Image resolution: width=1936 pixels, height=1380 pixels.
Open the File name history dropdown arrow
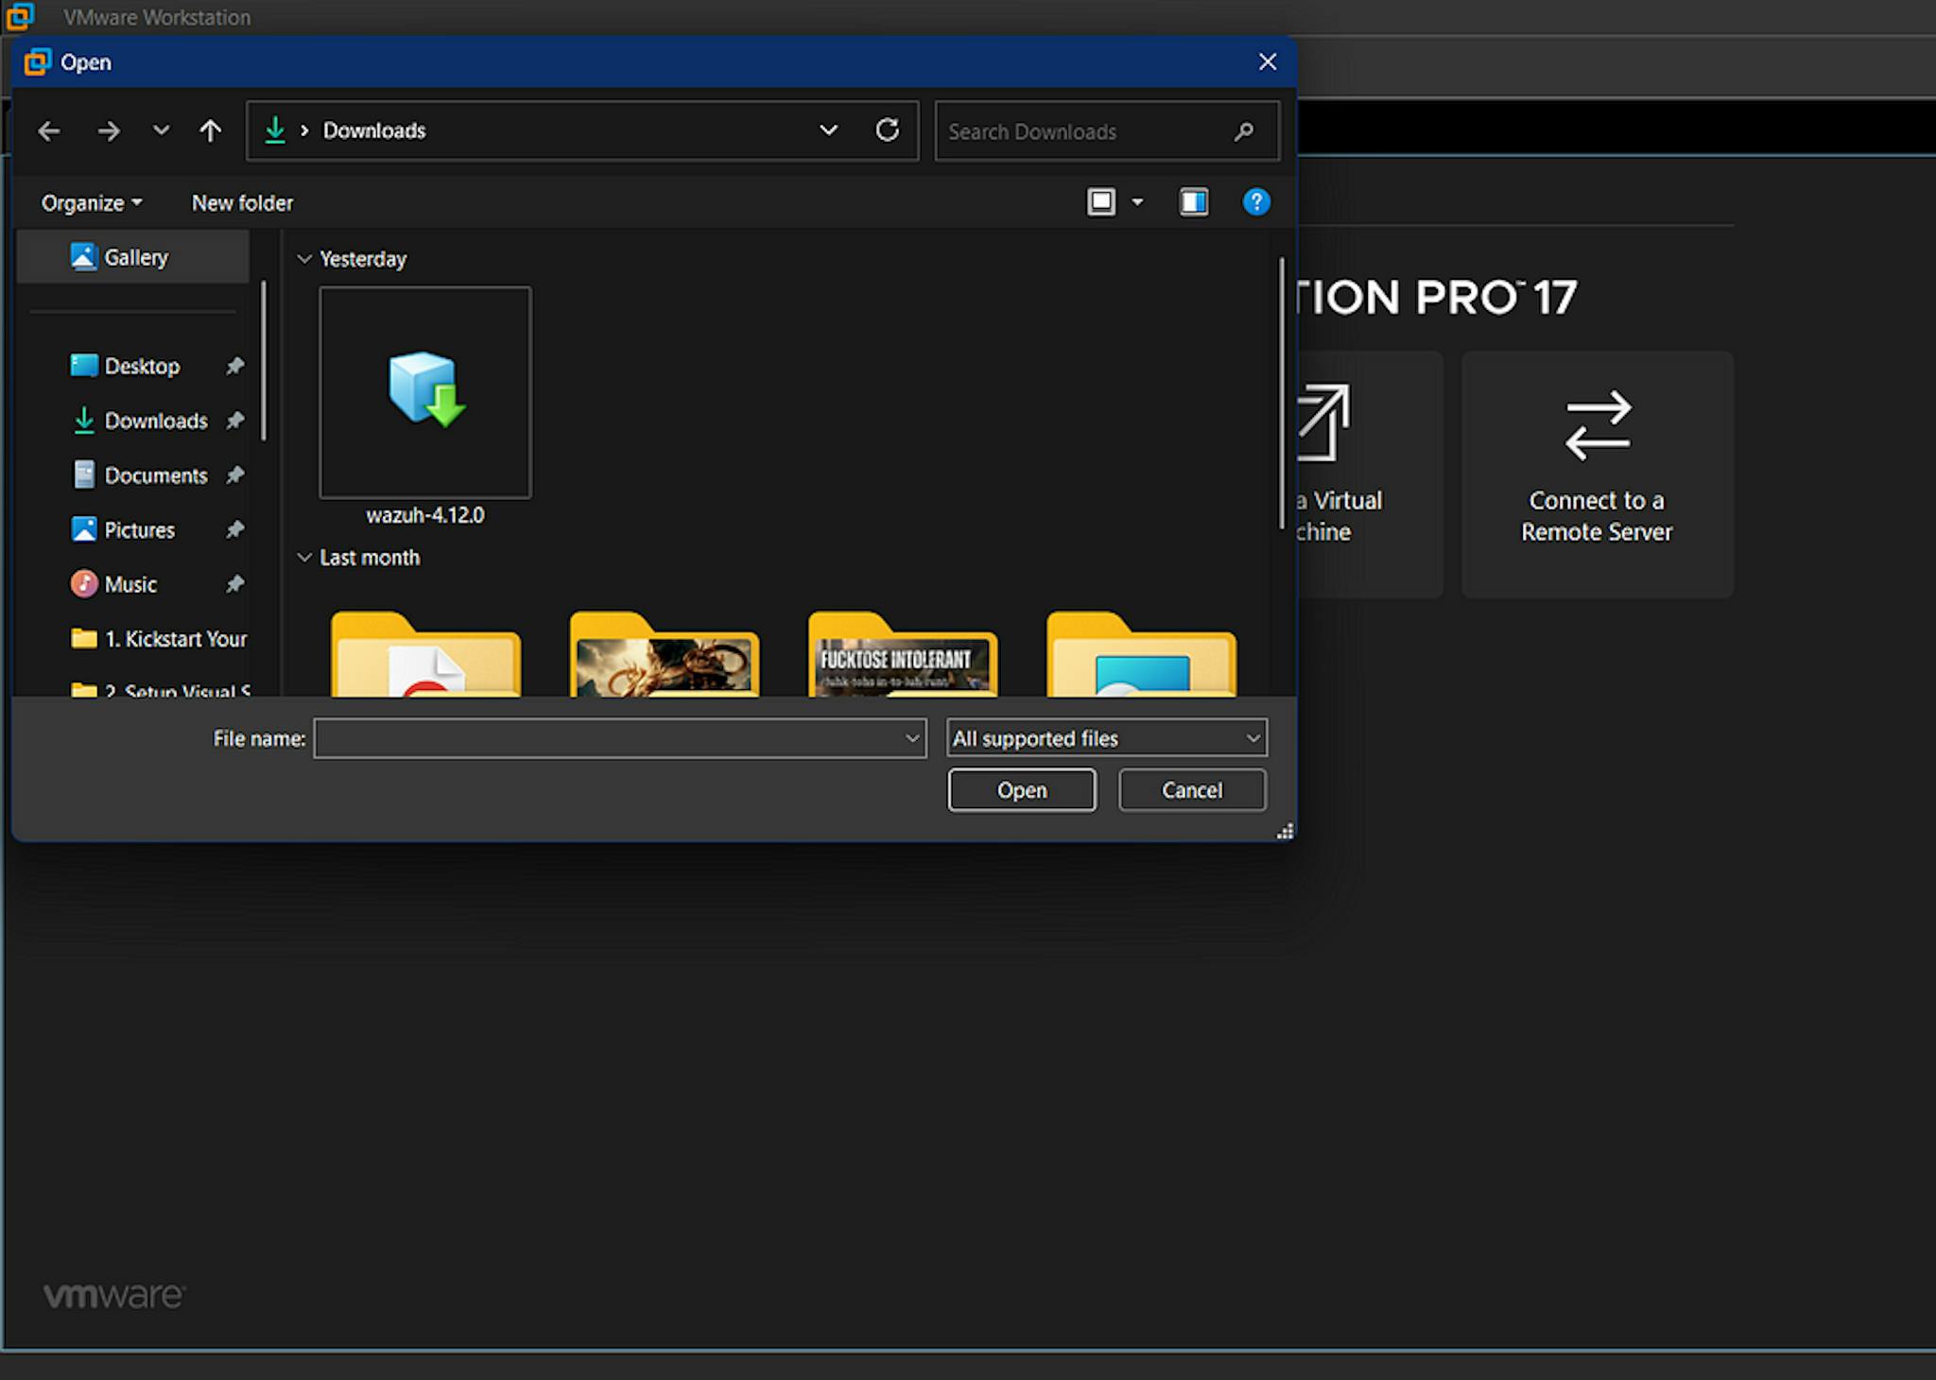pyautogui.click(x=912, y=738)
